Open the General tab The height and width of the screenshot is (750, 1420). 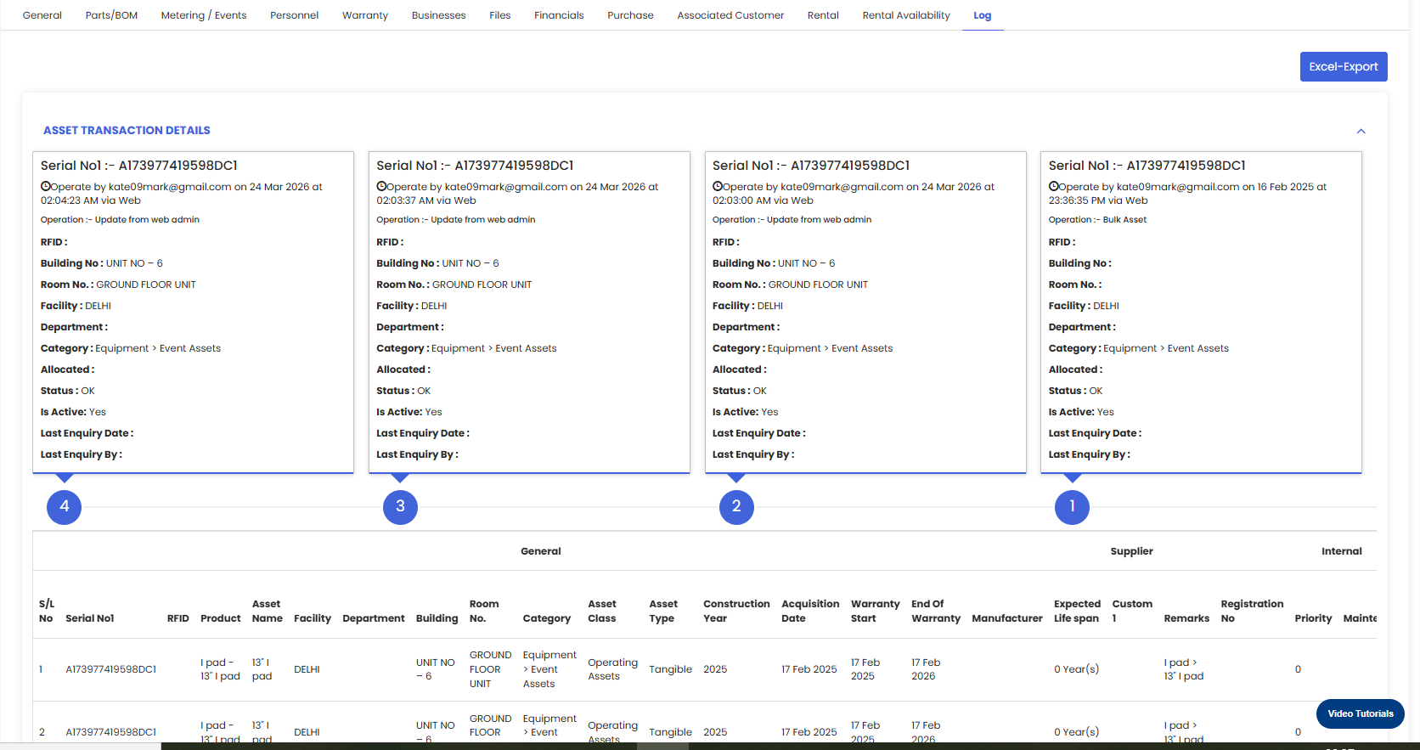click(42, 15)
